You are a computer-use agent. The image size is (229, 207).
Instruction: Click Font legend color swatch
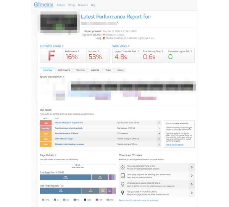pos(97,200)
